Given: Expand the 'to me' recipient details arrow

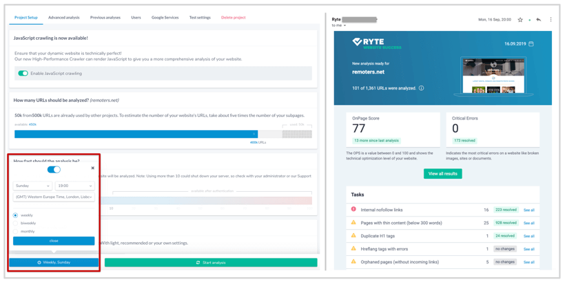Looking at the screenshot, I should click(x=345, y=26).
